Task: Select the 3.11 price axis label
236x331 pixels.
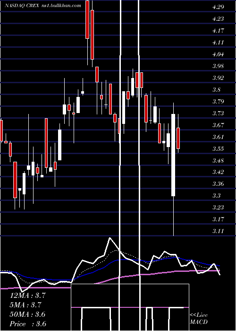Action: [x=218, y=231]
